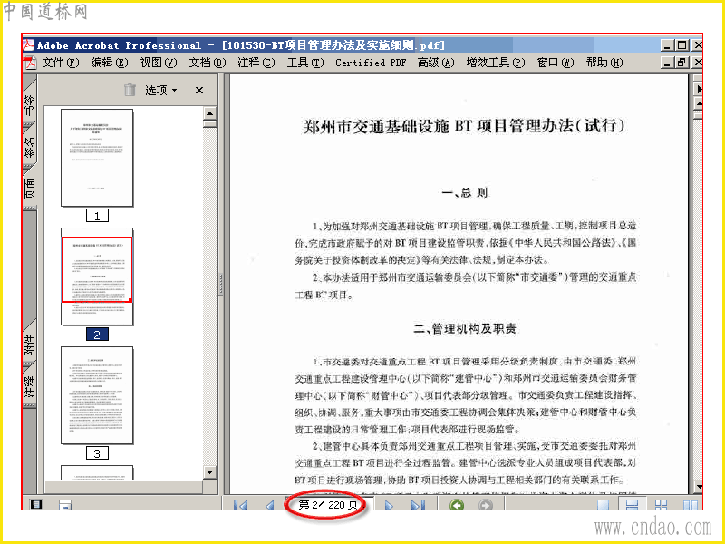This screenshot has width=725, height=544.
Task: Go to first page arrow
Action: (240, 505)
